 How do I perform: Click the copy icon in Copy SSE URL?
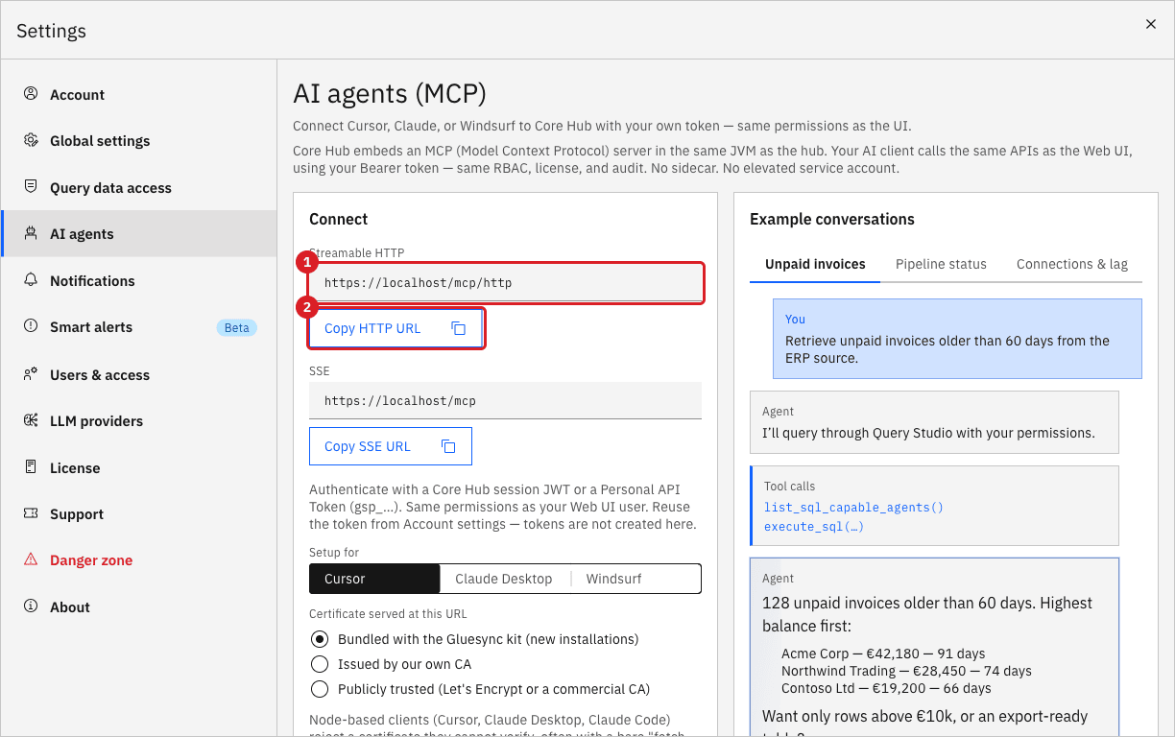tap(448, 446)
